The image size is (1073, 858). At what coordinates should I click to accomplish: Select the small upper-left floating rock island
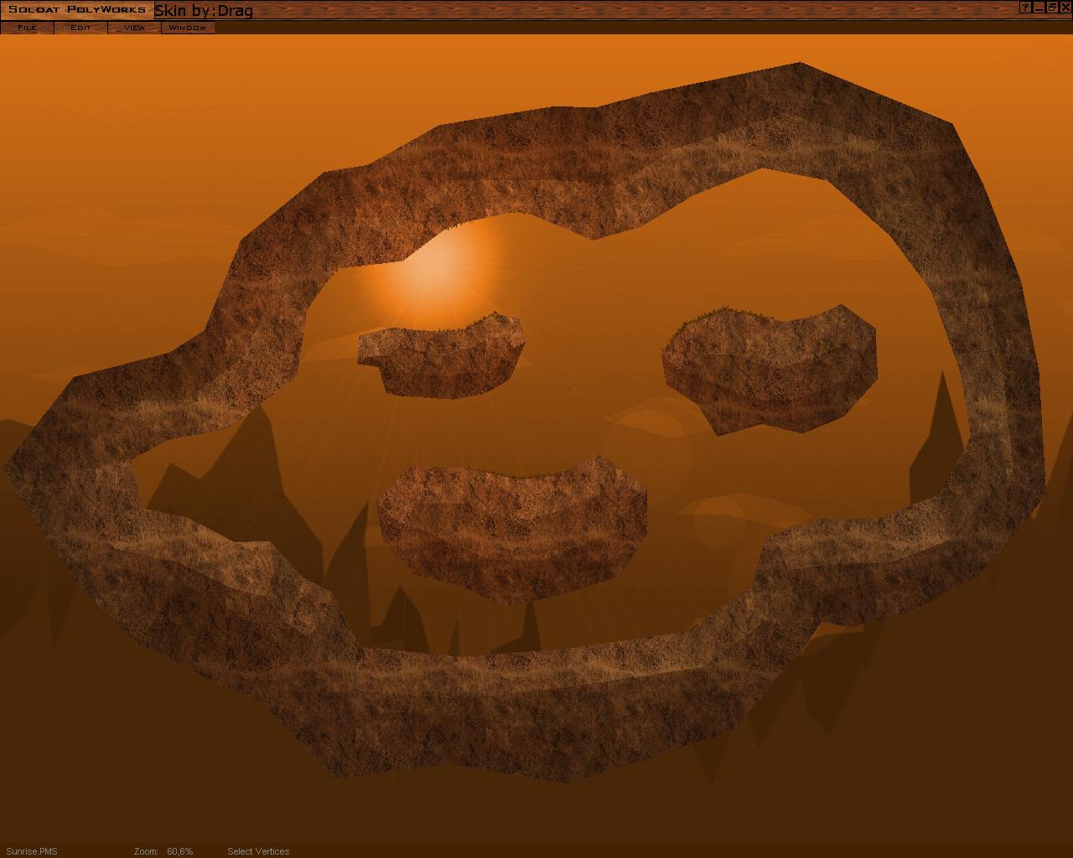(444, 360)
